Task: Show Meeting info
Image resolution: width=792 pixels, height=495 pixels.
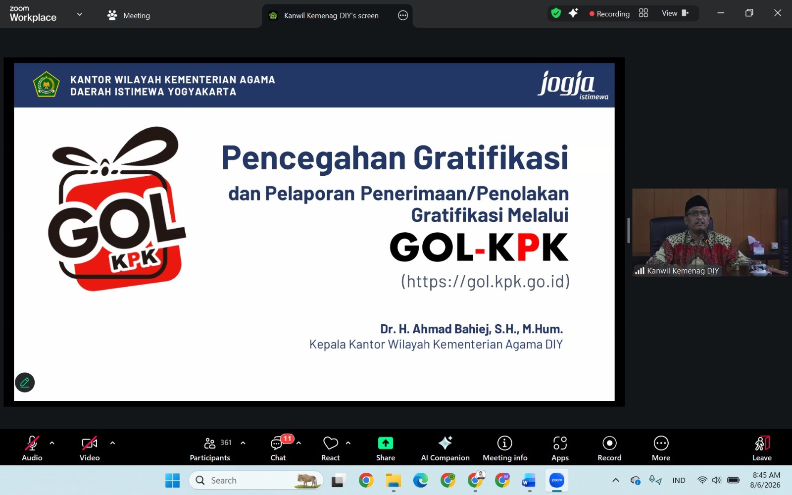Action: click(505, 448)
